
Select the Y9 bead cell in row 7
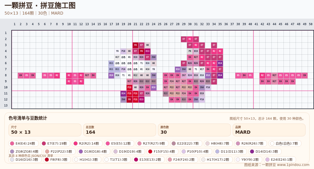(x=154, y=70)
